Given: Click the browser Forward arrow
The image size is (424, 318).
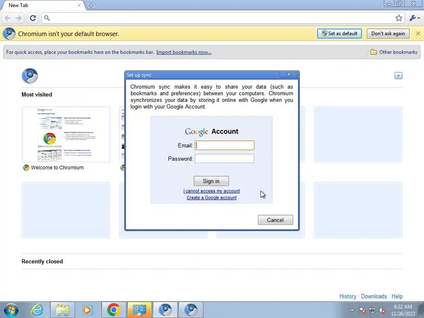Looking at the screenshot, I should click(x=18, y=18).
